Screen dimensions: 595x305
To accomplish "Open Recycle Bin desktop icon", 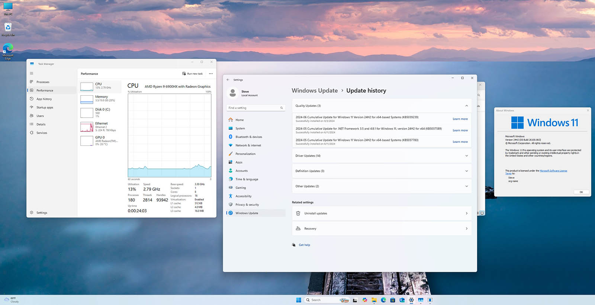I will tap(8, 29).
